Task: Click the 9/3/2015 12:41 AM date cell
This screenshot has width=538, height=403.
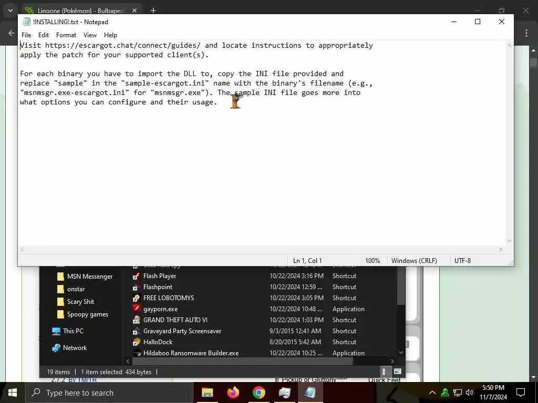Action: [295, 331]
